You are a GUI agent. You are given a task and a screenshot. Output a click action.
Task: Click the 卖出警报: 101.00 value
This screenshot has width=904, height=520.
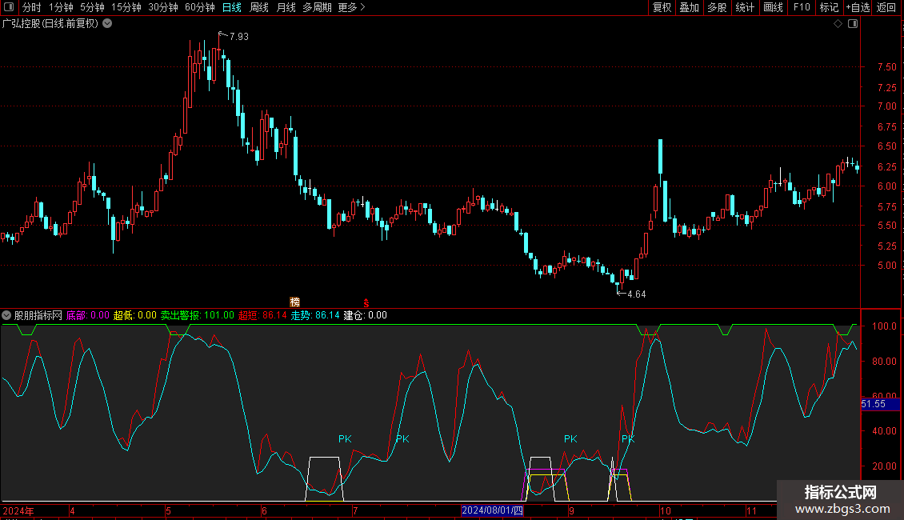pyautogui.click(x=197, y=315)
